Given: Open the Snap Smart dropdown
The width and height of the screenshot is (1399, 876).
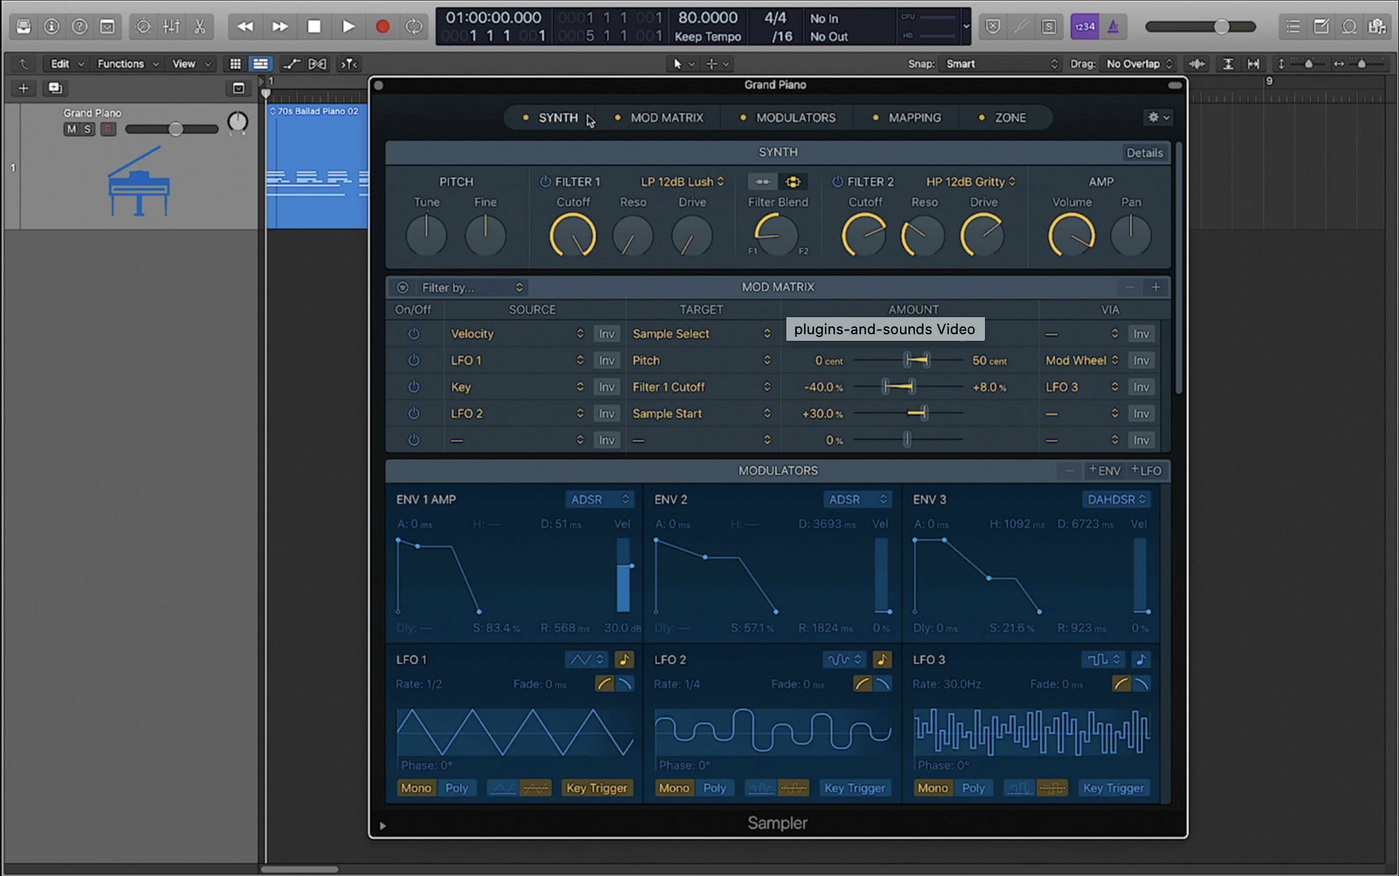Looking at the screenshot, I should (x=999, y=64).
